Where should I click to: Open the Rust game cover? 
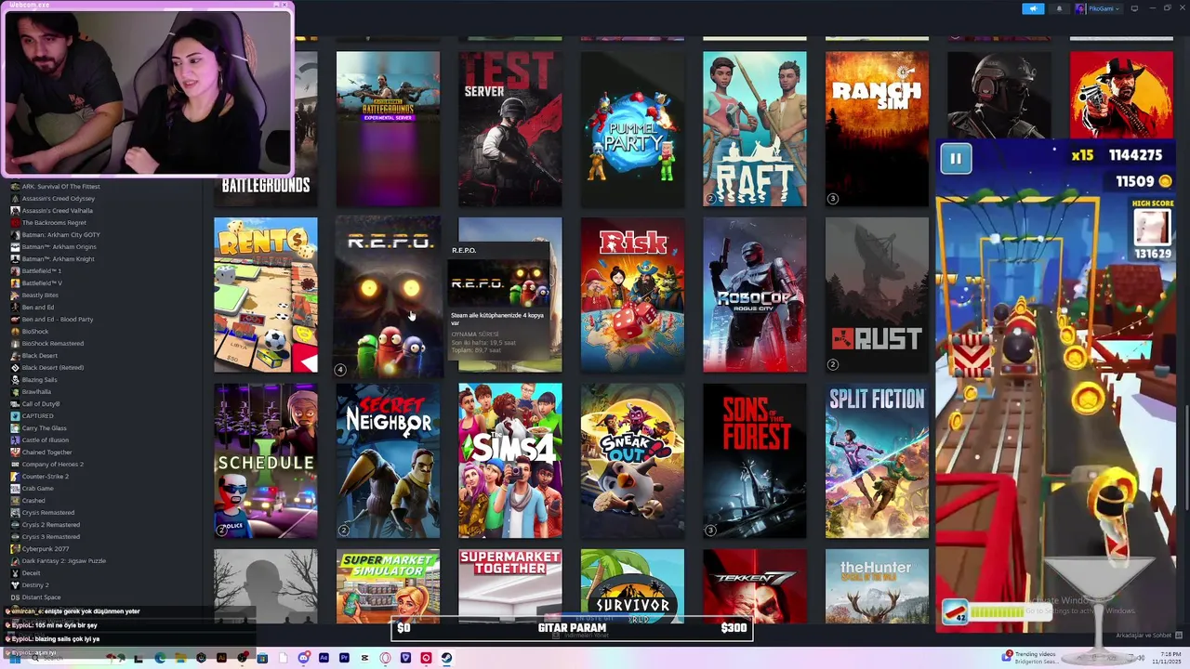[877, 295]
